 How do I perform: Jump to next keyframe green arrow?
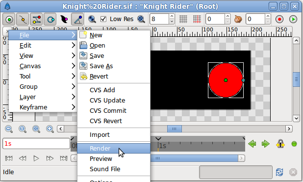(x=266, y=144)
